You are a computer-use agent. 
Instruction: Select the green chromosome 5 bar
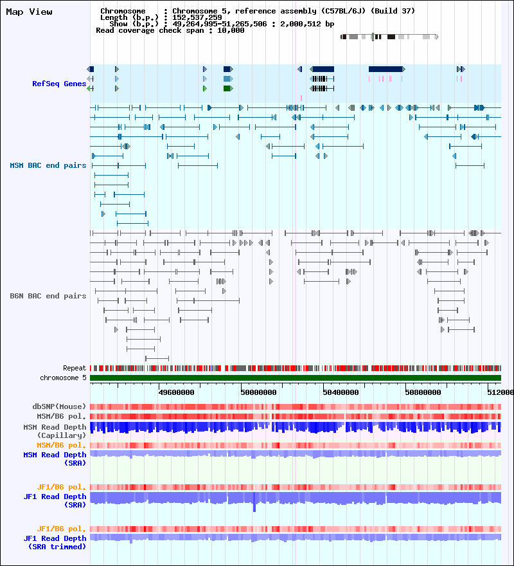click(x=296, y=378)
